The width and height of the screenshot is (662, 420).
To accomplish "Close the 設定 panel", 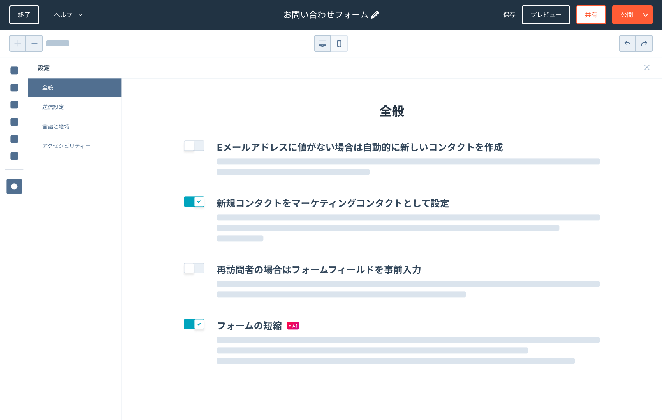I will 647,68.
